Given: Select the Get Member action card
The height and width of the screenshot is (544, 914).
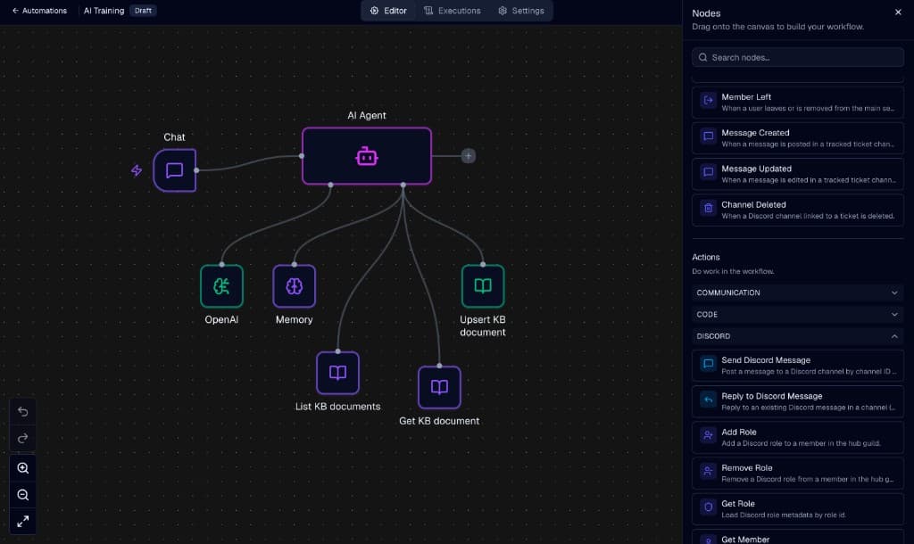Looking at the screenshot, I should (x=797, y=537).
